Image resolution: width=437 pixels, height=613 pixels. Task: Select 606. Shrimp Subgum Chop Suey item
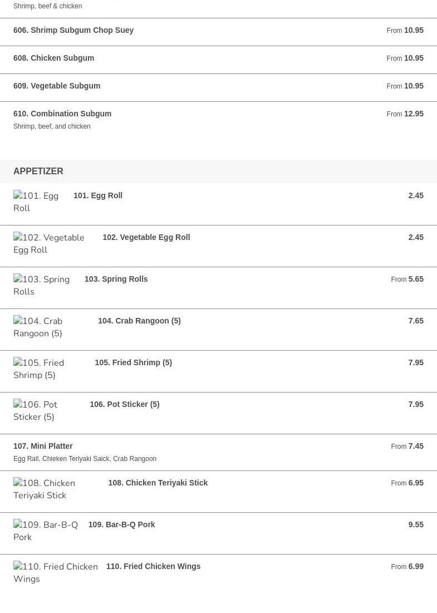point(218,32)
